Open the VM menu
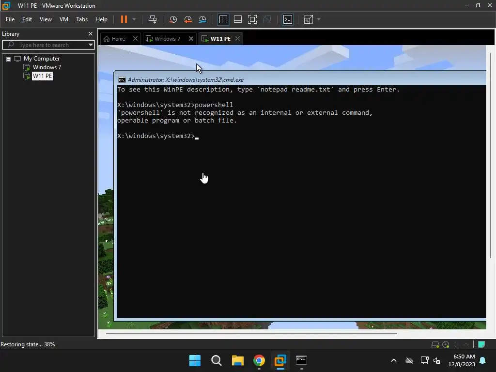The width and height of the screenshot is (496, 372). 64,19
